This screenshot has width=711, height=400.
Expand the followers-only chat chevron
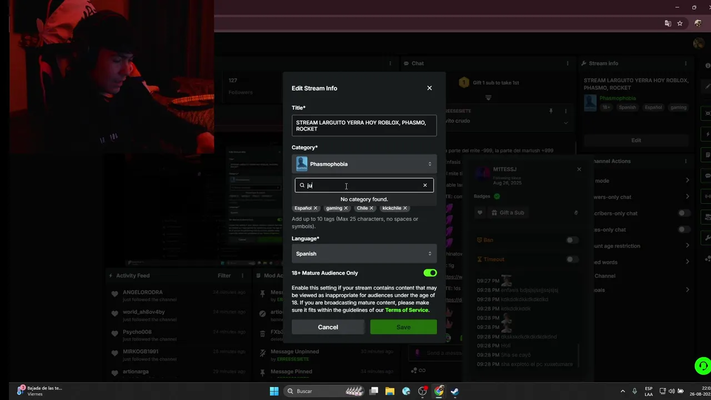[687, 197]
